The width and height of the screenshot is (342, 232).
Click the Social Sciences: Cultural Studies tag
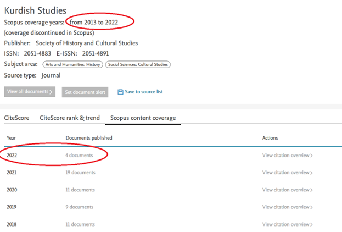point(137,64)
